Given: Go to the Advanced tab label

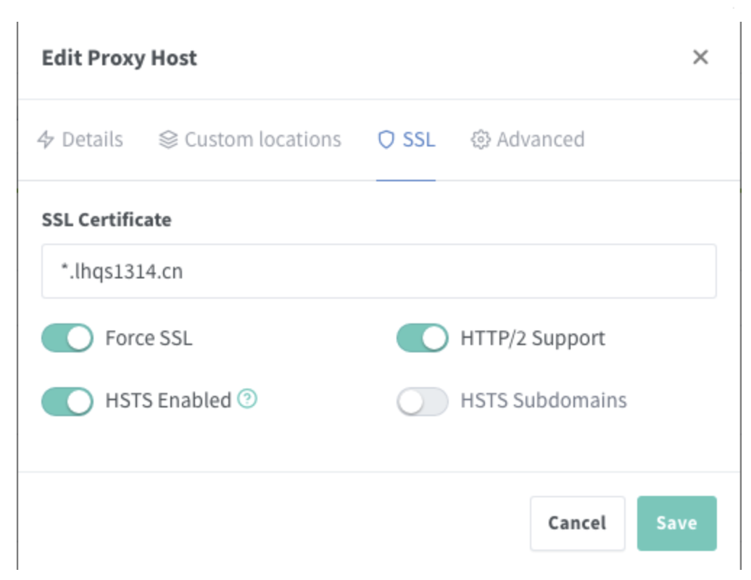Looking at the screenshot, I should 540,139.
